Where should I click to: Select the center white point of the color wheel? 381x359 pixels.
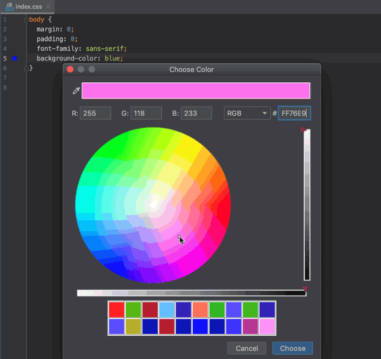click(x=154, y=205)
